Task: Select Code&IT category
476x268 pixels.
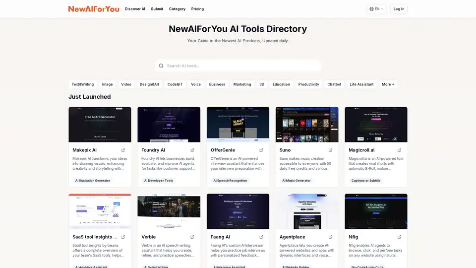Action: [175, 84]
